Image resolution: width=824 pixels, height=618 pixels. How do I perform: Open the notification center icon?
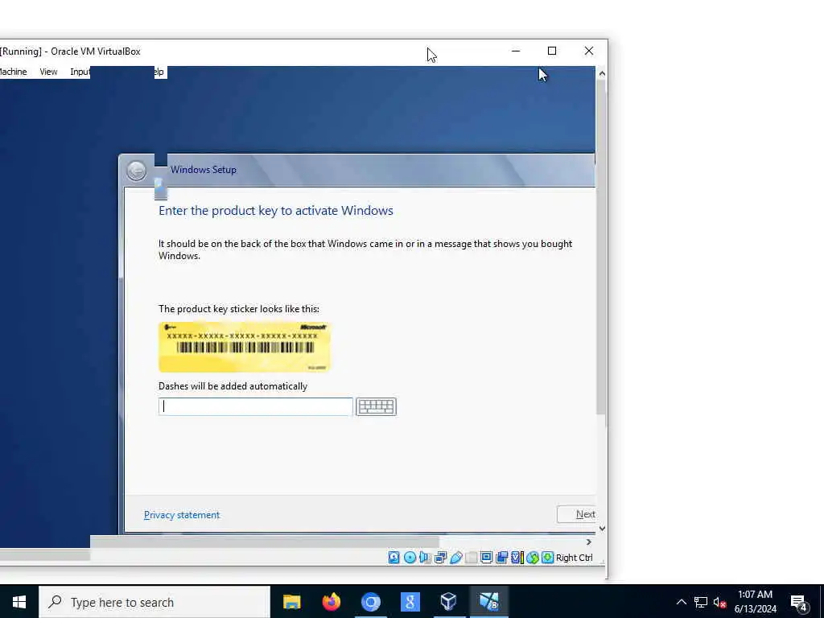(x=798, y=603)
